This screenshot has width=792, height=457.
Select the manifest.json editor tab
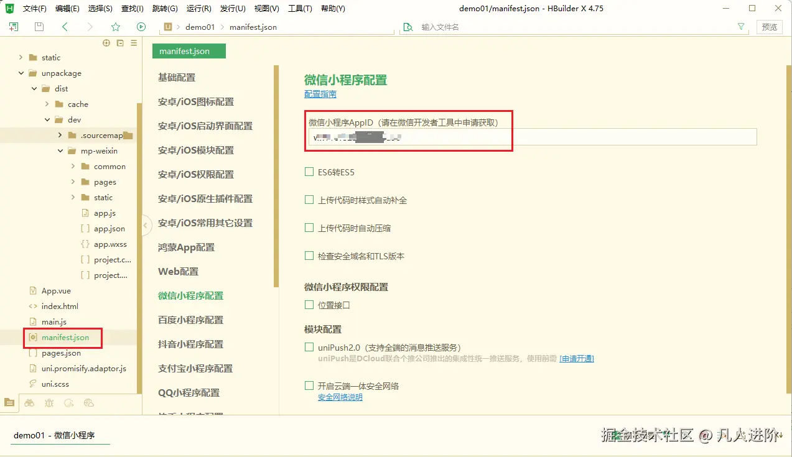coord(189,51)
